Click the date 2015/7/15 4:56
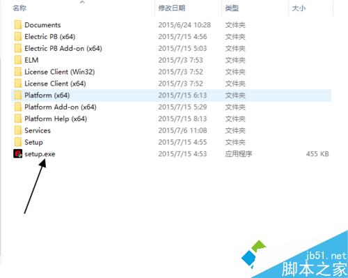This screenshot has width=348, height=278. point(182,36)
